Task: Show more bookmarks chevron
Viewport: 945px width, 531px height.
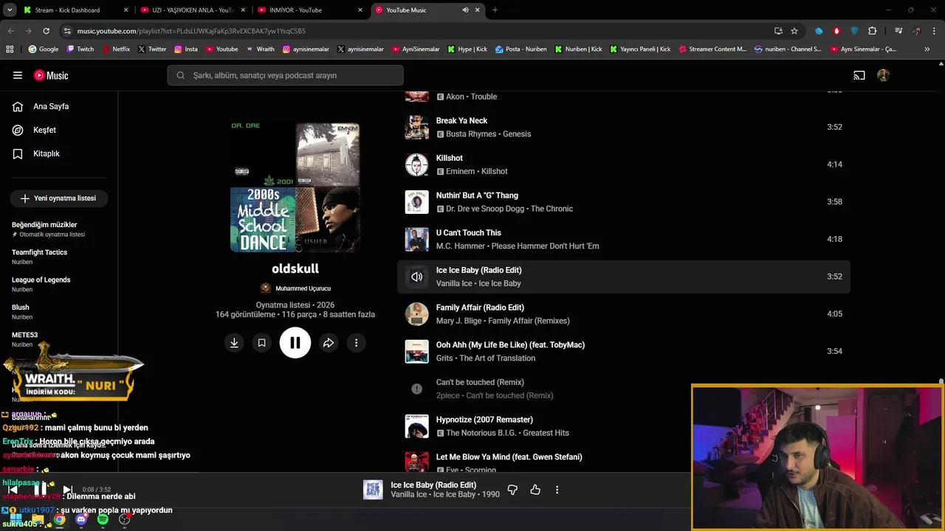Action: [927, 49]
